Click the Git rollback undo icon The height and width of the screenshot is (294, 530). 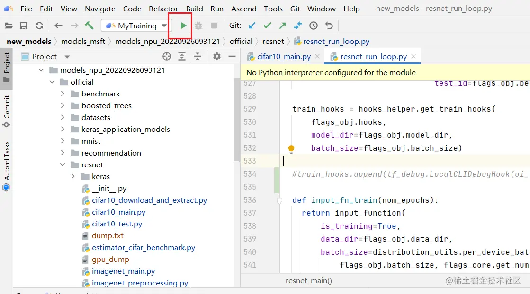tap(329, 26)
